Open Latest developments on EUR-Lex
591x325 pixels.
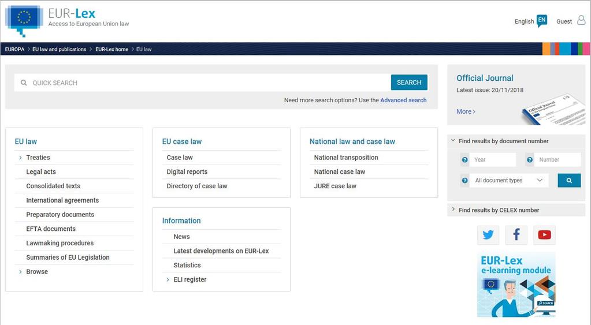[x=221, y=251]
